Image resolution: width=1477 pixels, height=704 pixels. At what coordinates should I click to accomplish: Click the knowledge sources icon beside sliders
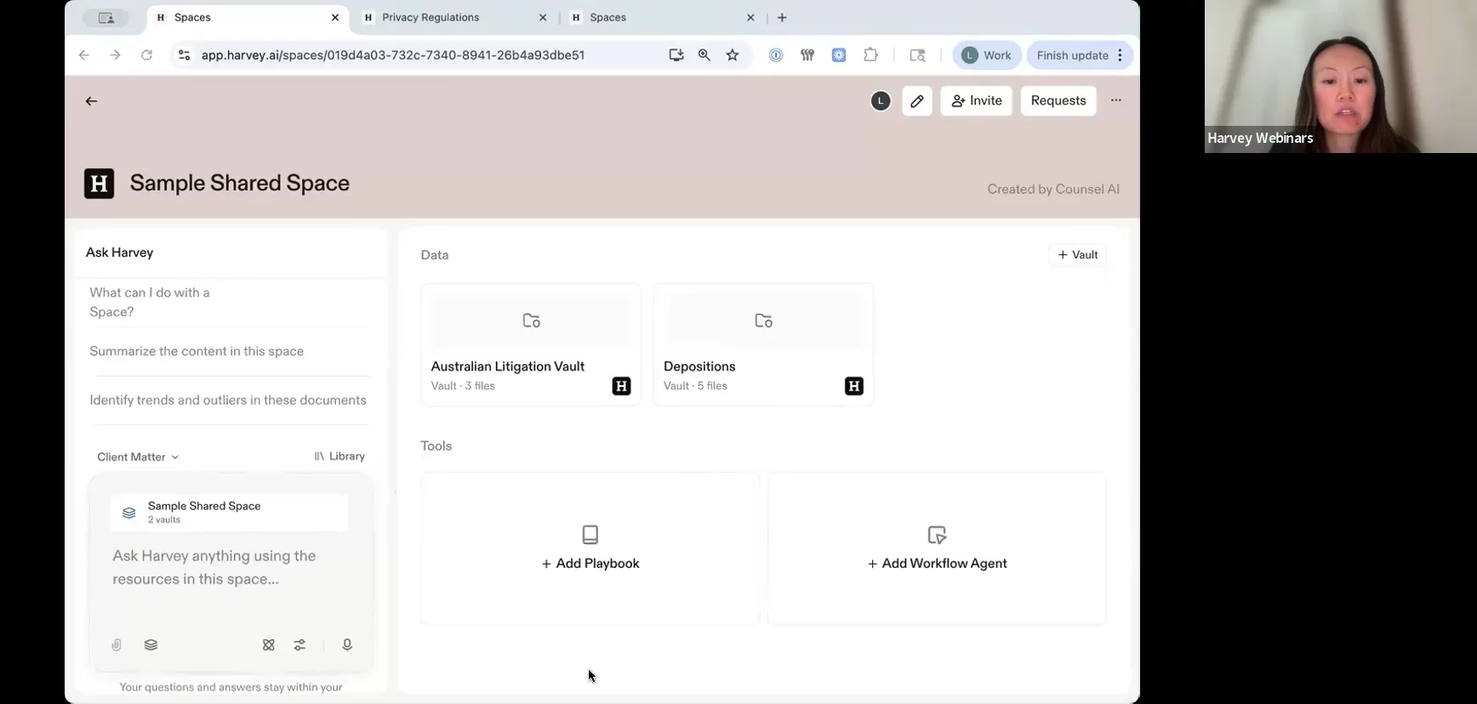(269, 645)
